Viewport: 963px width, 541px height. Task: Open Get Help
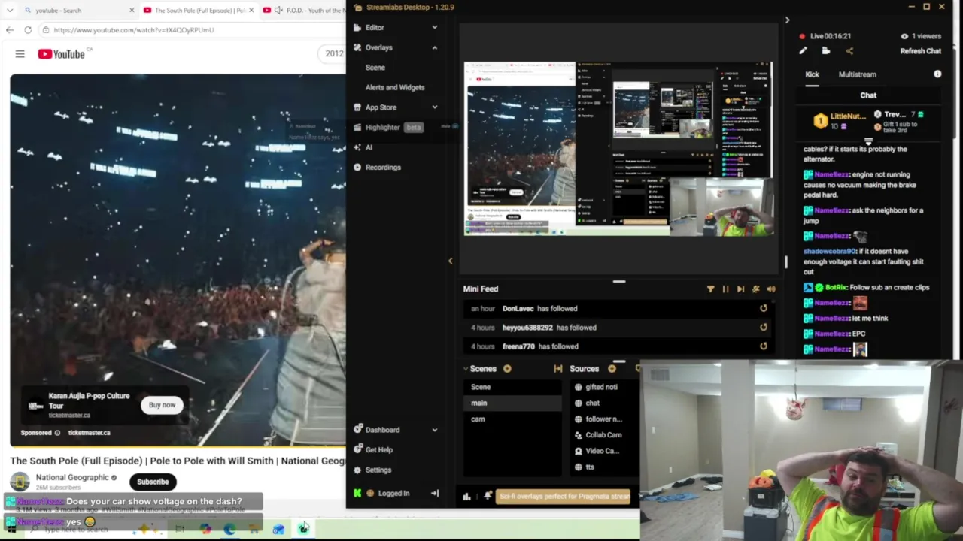point(378,449)
